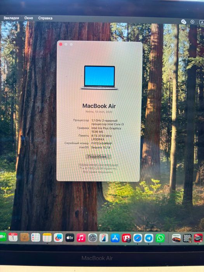Screen dimensions: 204x272
Task: Open WhatsApp in the Dock
Action: click(160, 238)
